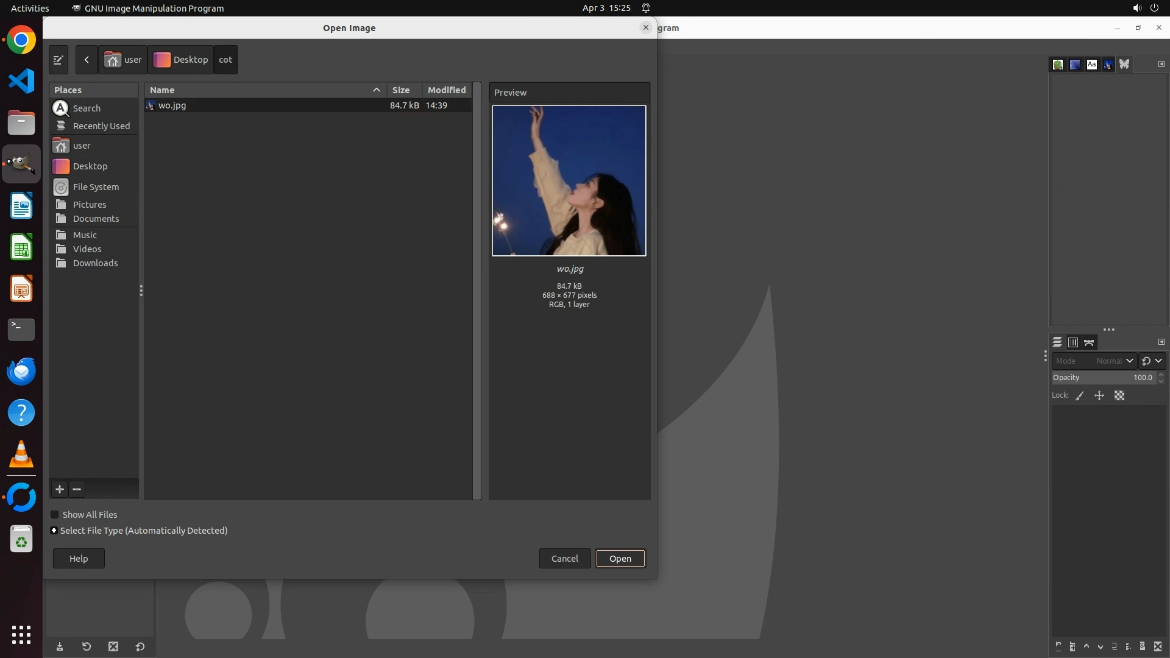Viewport: 1170px width, 658px height.
Task: Remove the selected bookmark (minus icon)
Action: click(x=77, y=489)
